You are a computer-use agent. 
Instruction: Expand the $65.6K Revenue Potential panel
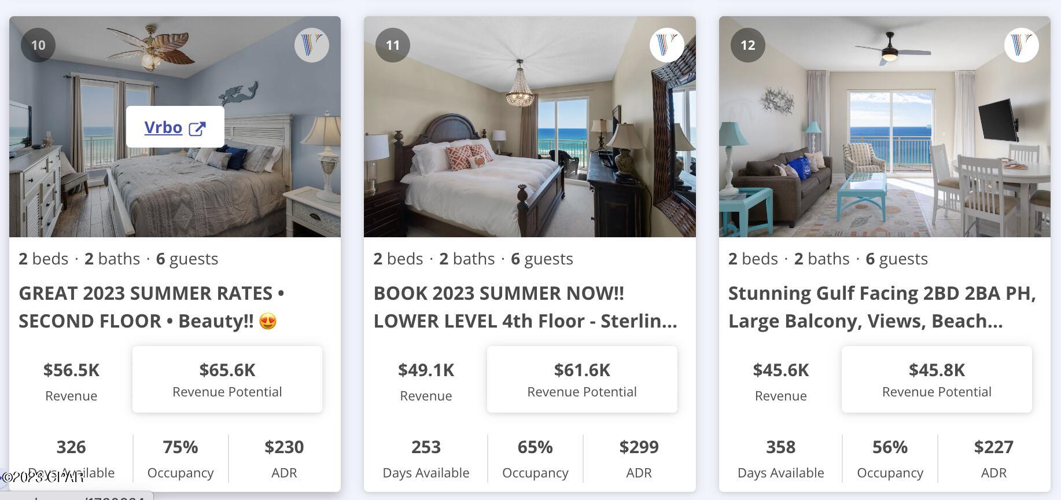227,379
